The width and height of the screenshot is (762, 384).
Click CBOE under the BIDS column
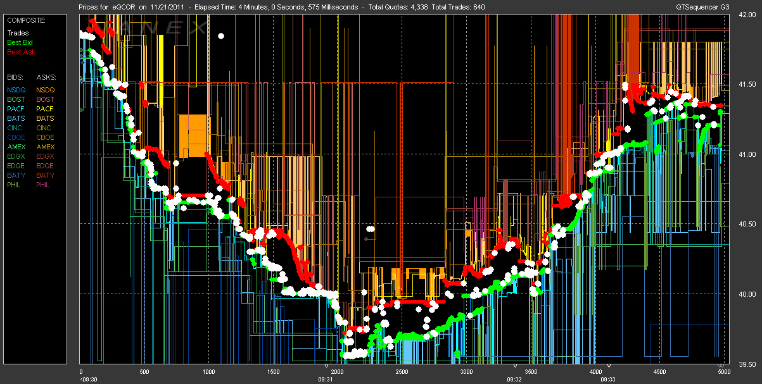click(17, 137)
